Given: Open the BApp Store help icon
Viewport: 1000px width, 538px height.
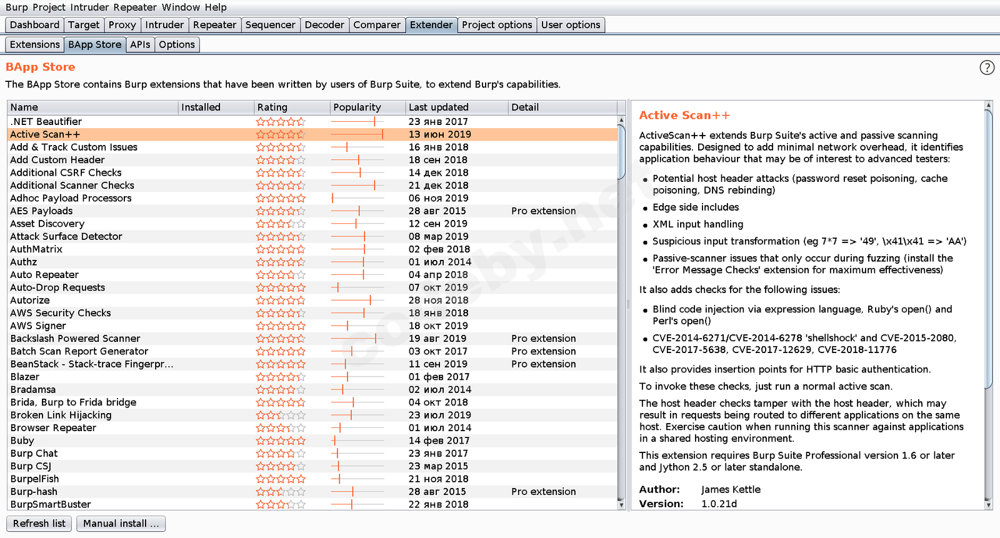Looking at the screenshot, I should [987, 67].
